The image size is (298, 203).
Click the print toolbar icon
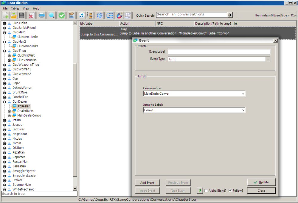coord(41,15)
